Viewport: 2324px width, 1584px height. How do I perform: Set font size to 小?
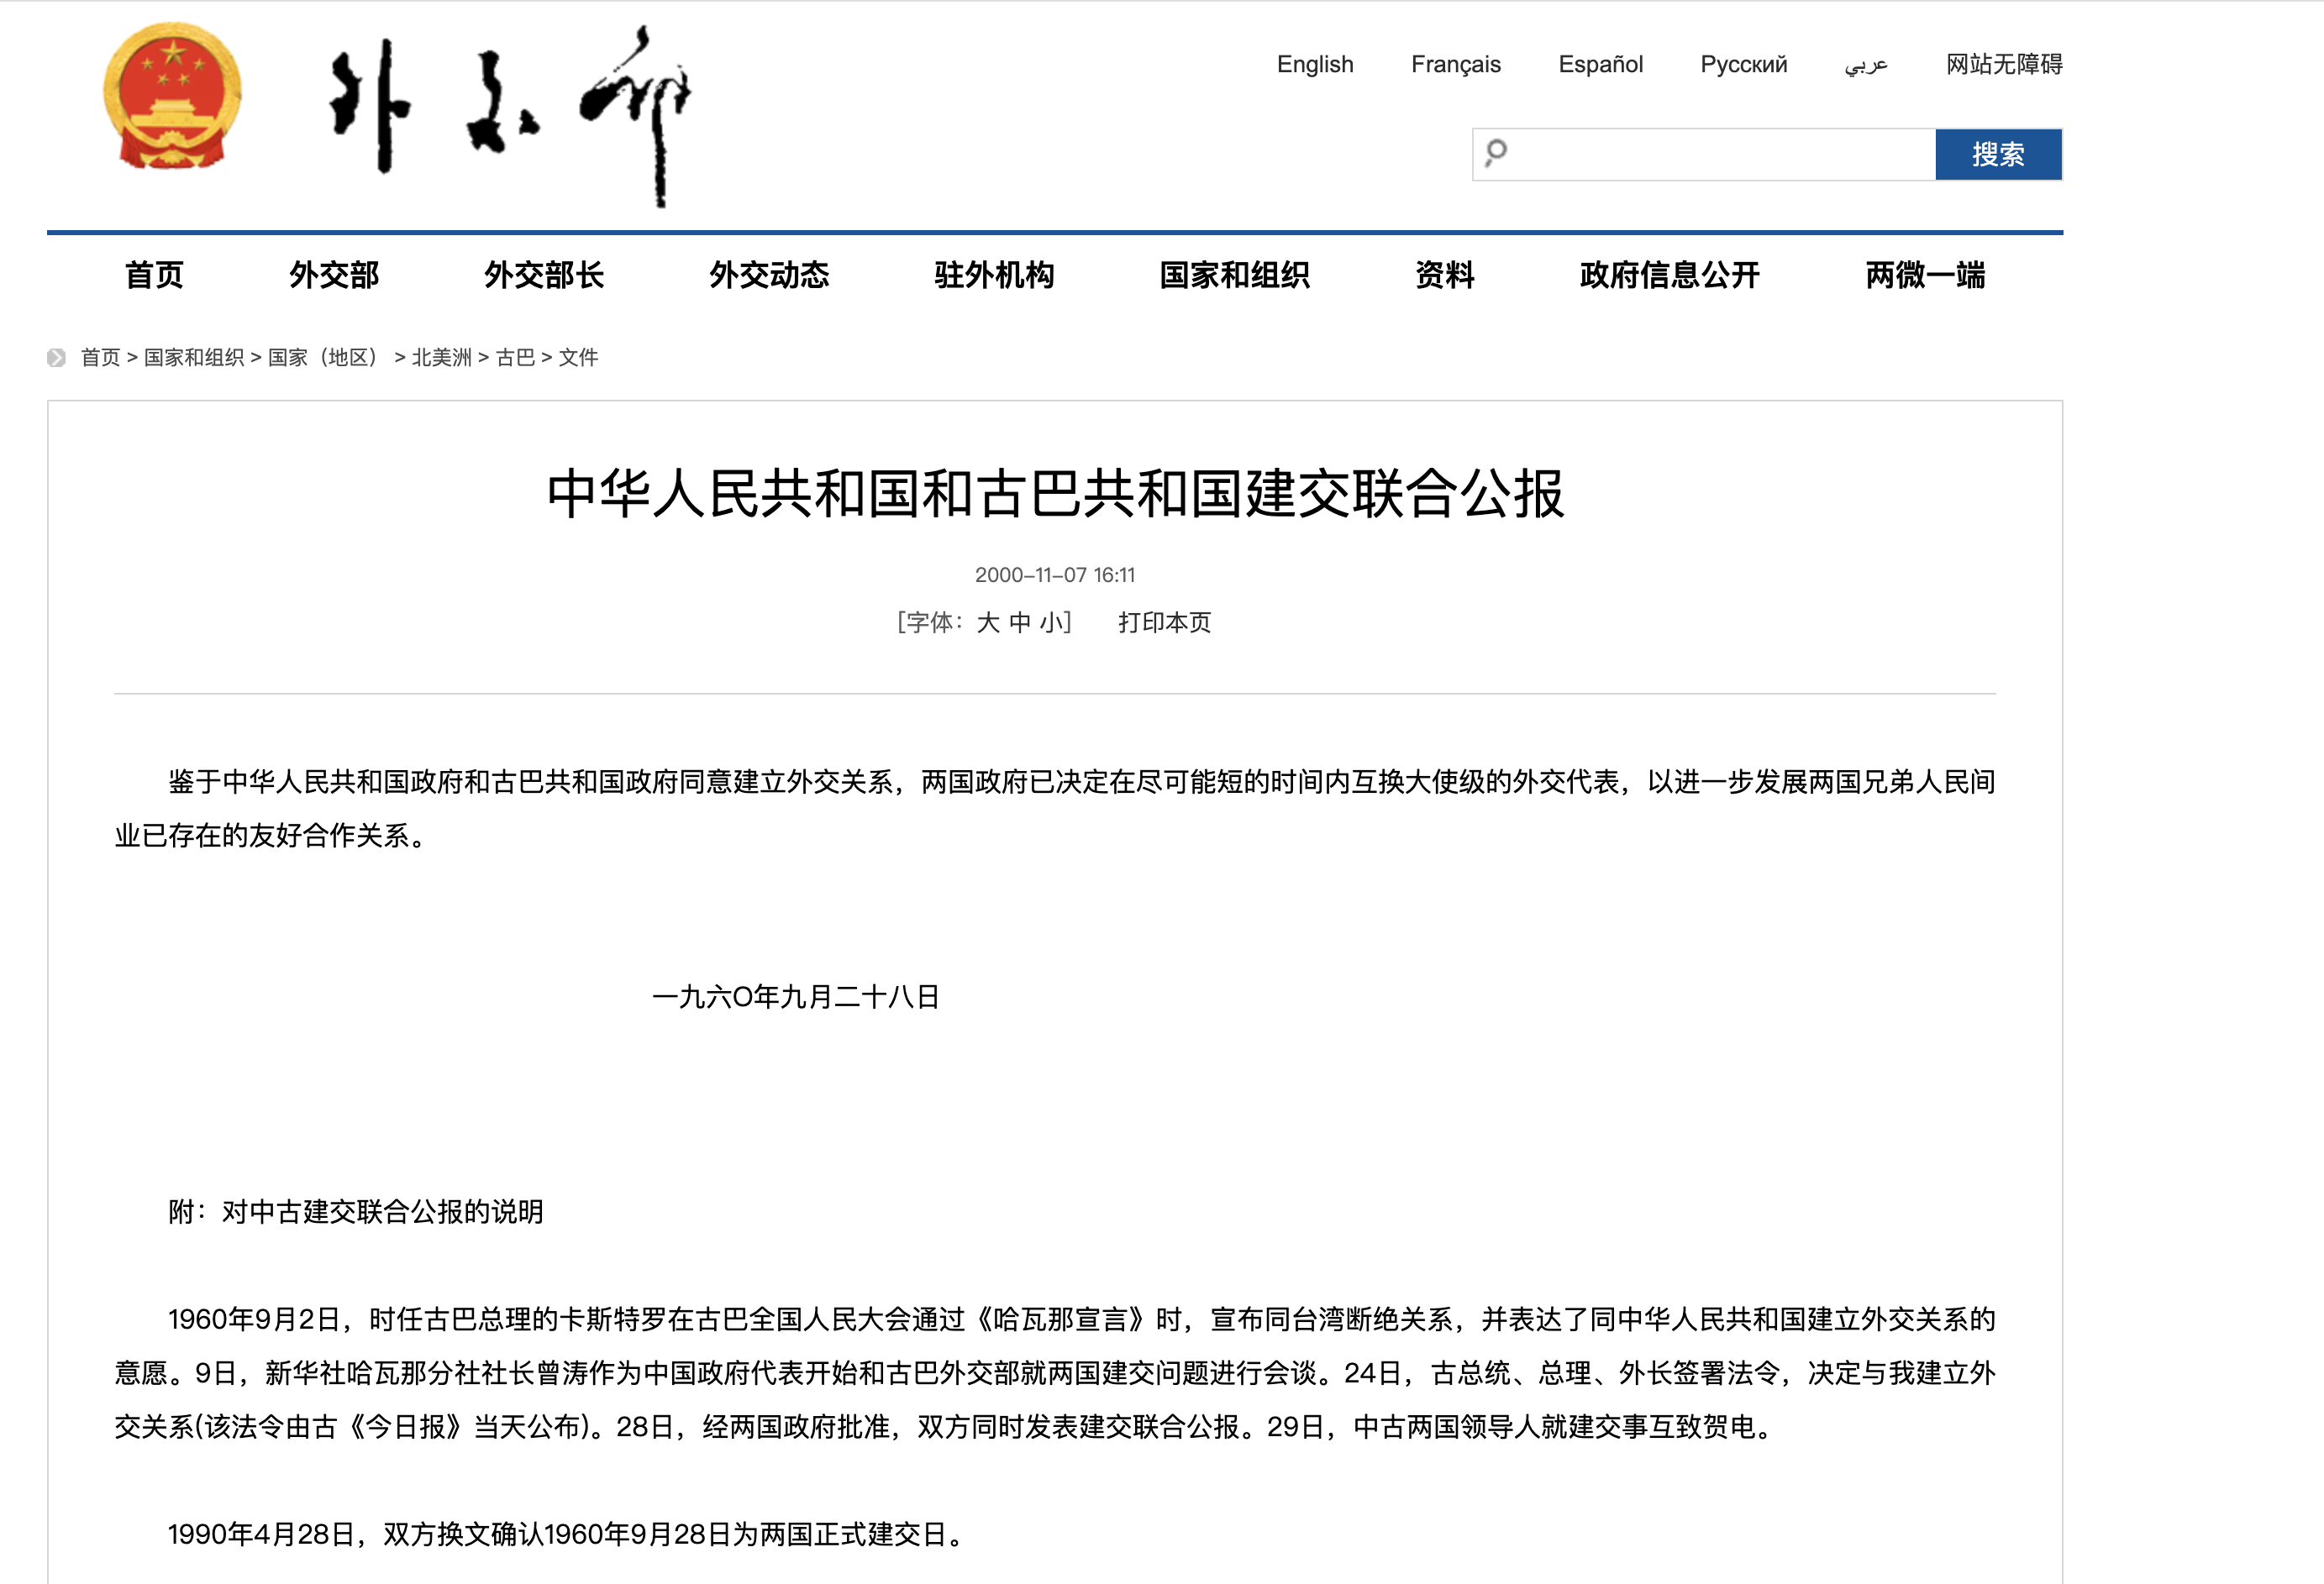tap(1051, 622)
